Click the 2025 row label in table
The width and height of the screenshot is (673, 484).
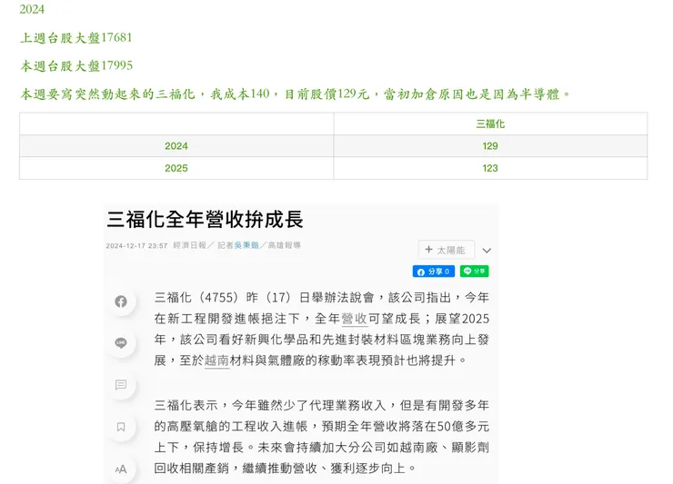[176, 168]
